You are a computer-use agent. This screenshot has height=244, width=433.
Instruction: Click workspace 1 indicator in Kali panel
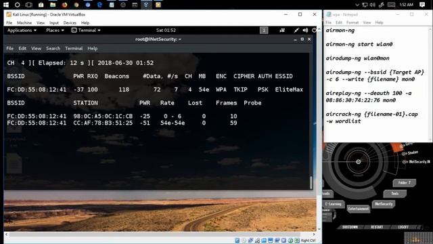tap(264, 30)
